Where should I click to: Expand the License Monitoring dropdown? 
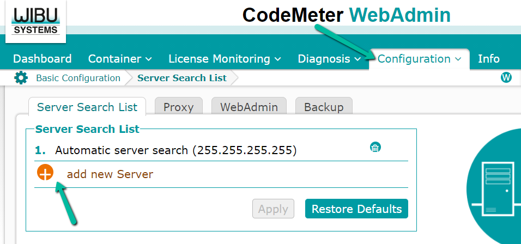pos(225,59)
